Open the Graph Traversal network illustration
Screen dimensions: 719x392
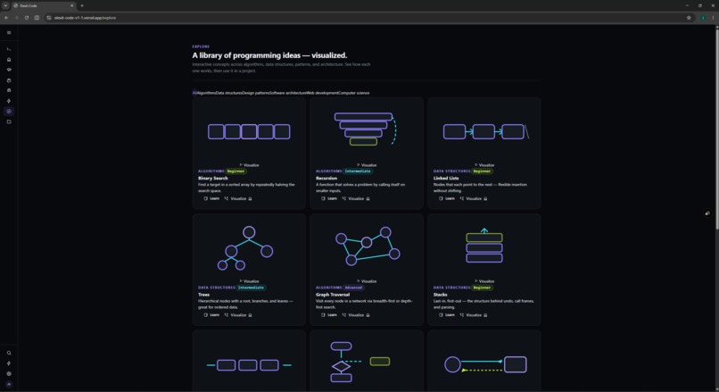click(368, 246)
